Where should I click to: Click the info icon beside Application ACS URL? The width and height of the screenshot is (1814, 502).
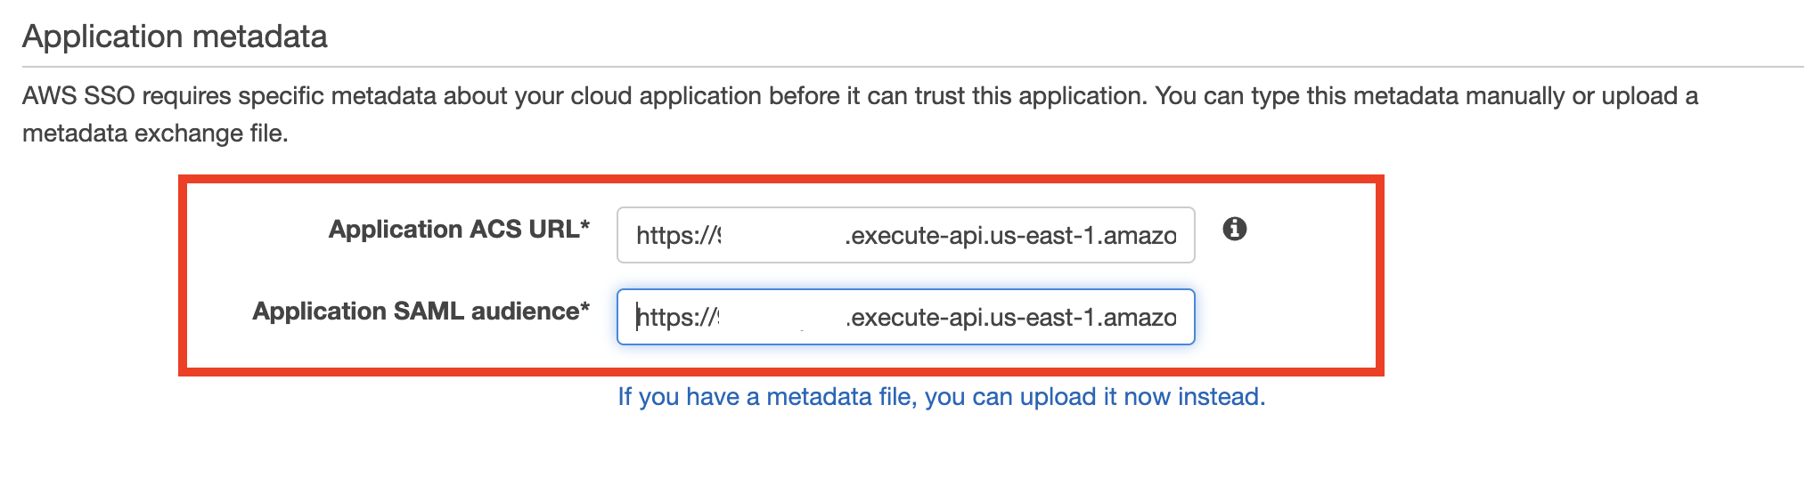[1234, 229]
